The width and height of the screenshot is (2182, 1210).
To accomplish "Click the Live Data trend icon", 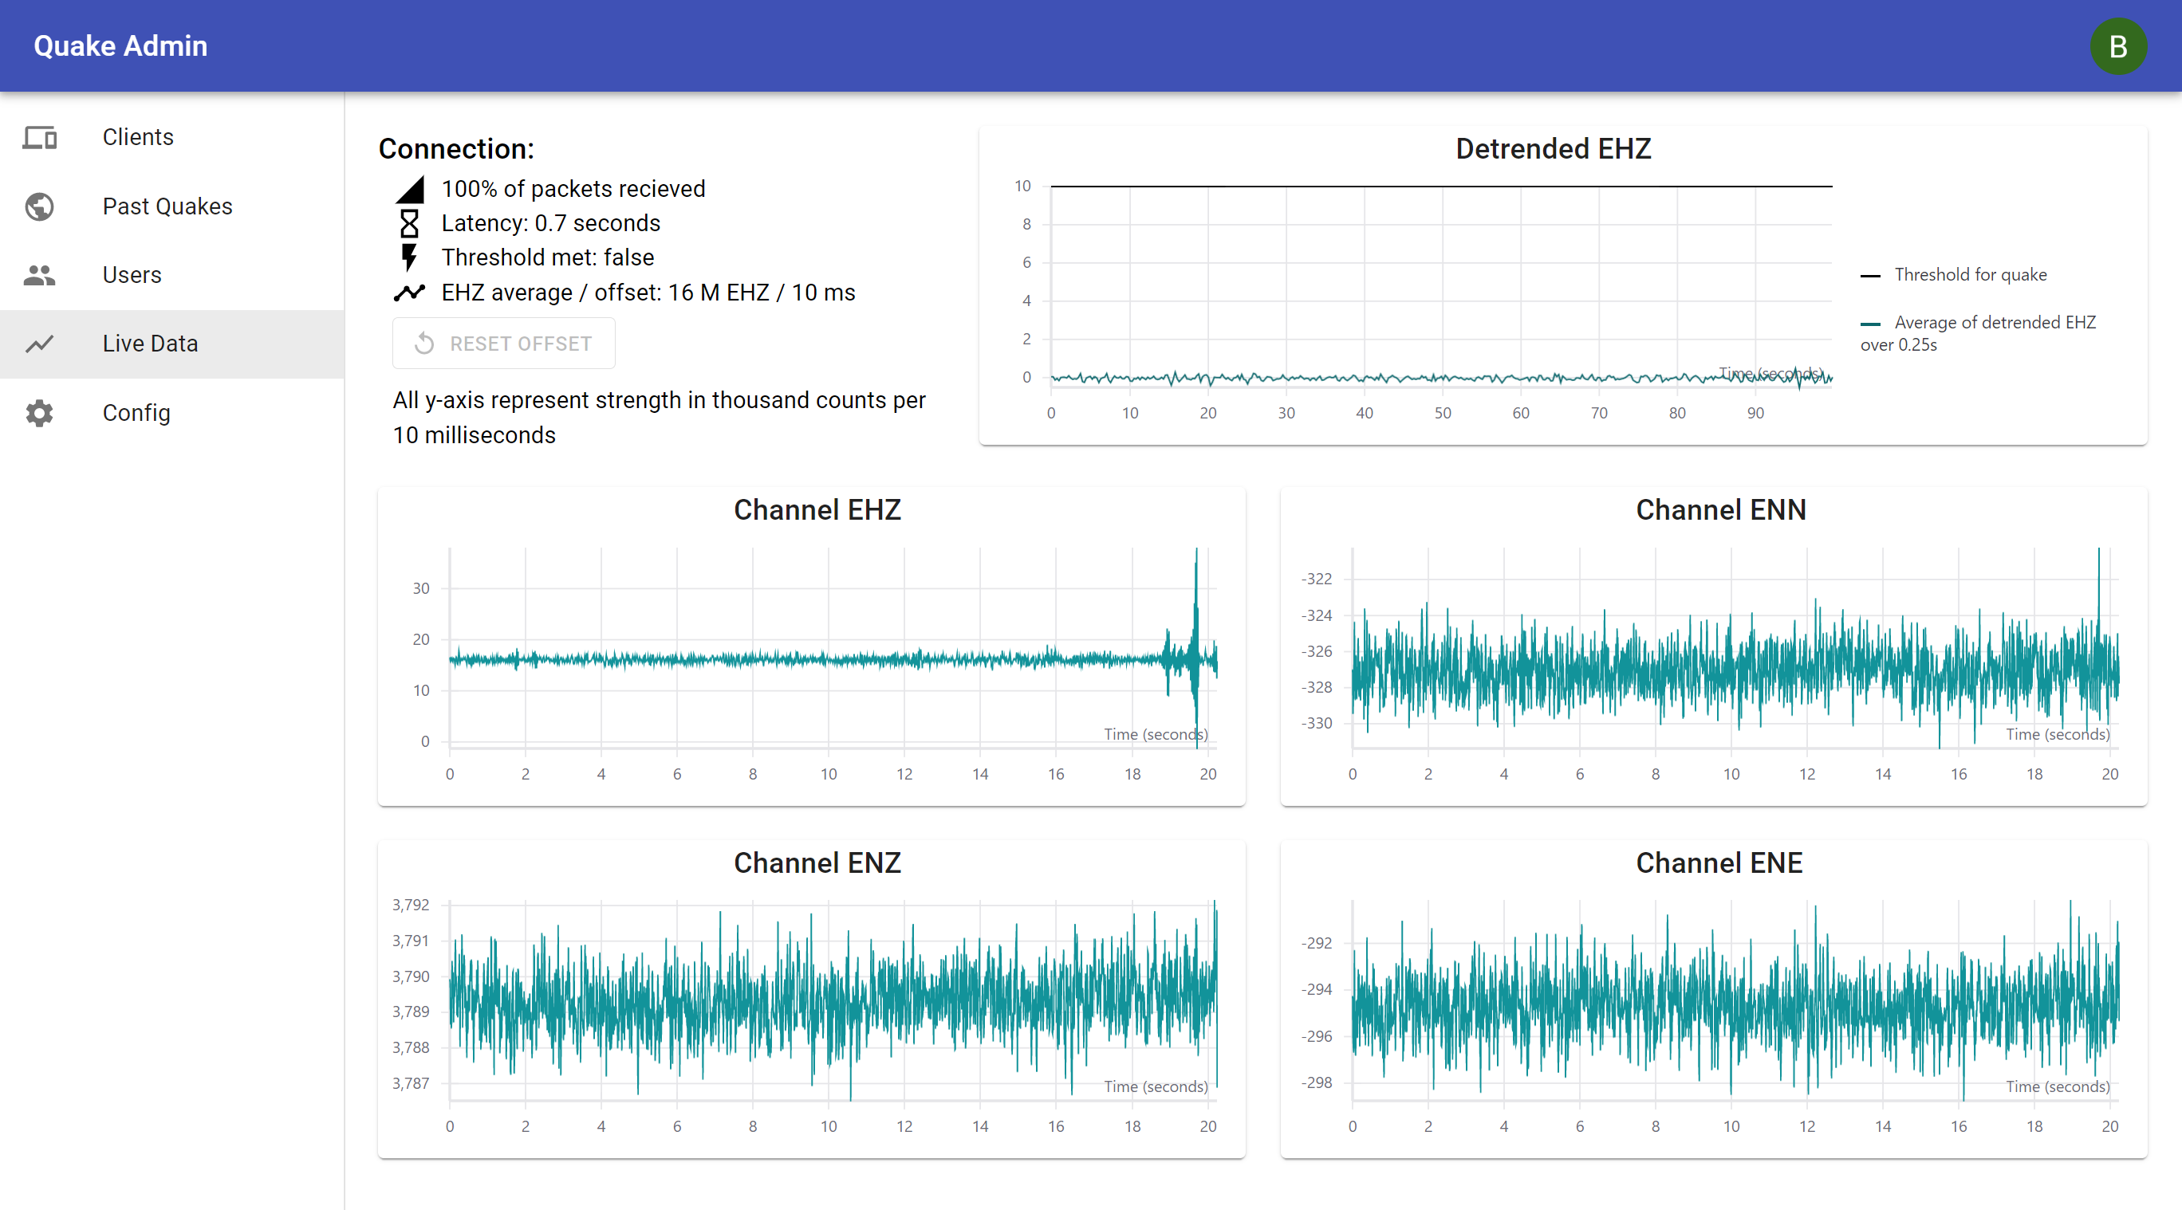I will [39, 344].
